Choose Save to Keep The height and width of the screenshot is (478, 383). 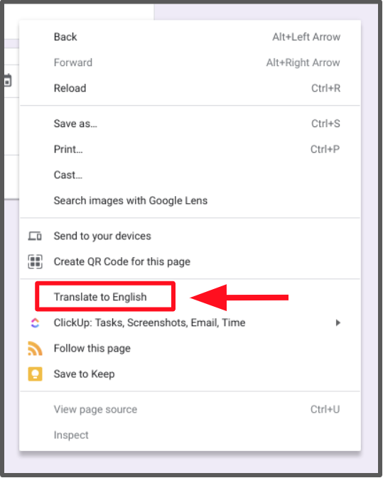pos(190,374)
